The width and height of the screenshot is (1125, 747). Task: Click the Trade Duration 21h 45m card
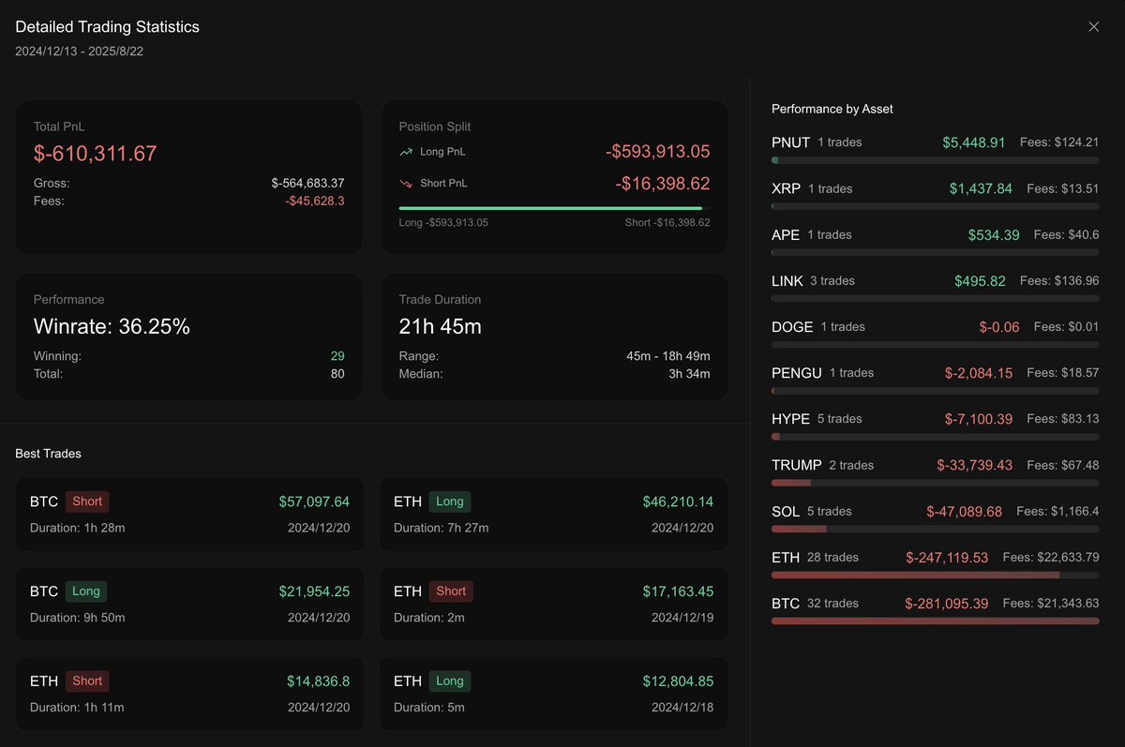coord(553,336)
